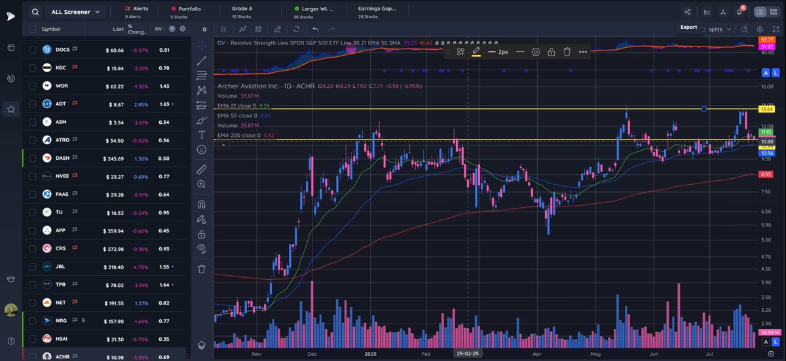786x361 pixels.
Task: Select the ruler measure tool
Action: (202, 169)
